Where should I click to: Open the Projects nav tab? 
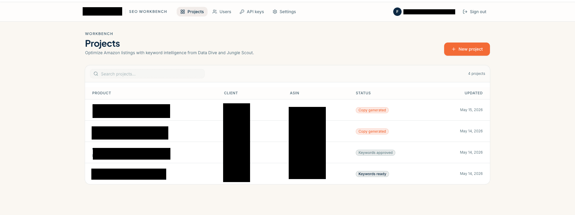pyautogui.click(x=192, y=12)
